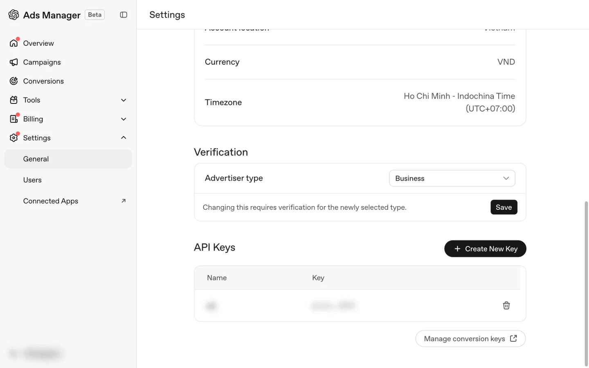589x368 pixels.
Task: Open the Users settings page
Action: pyautogui.click(x=68, y=180)
